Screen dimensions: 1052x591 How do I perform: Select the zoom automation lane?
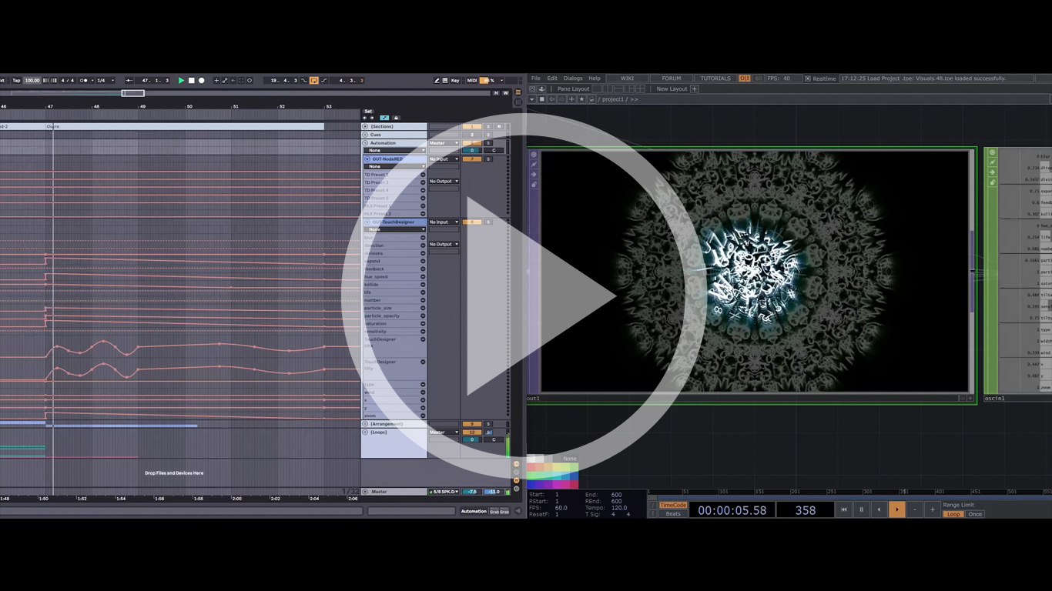(394, 416)
